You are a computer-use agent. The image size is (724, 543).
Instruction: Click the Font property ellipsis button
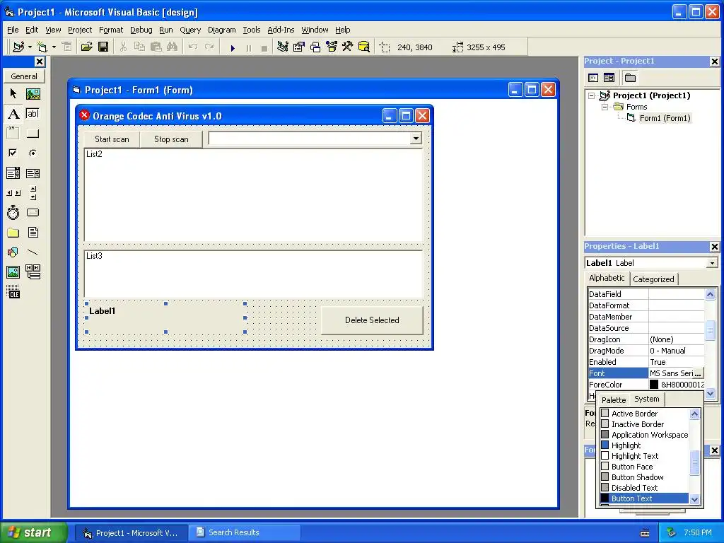(x=698, y=373)
